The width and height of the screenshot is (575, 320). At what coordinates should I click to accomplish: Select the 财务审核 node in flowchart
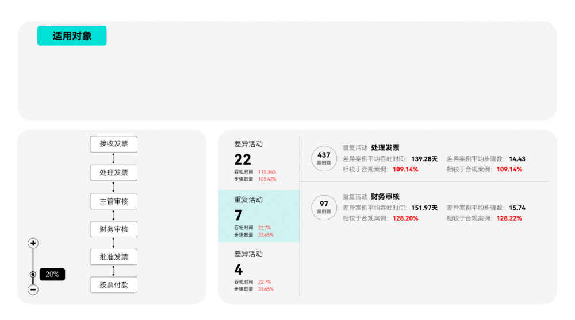[x=114, y=229]
